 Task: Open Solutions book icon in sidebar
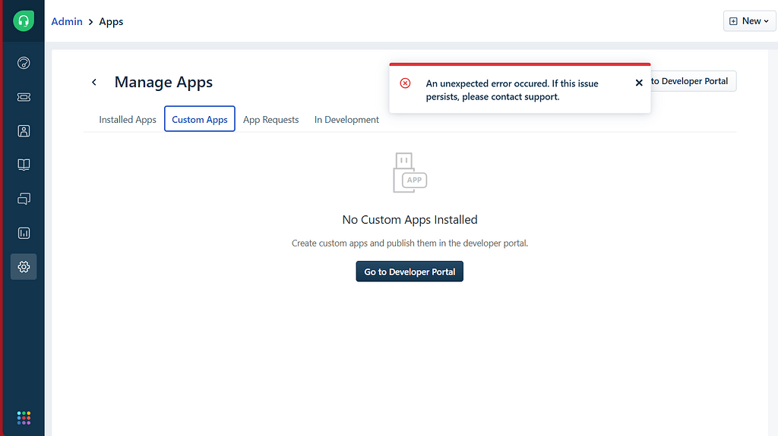[x=24, y=165]
